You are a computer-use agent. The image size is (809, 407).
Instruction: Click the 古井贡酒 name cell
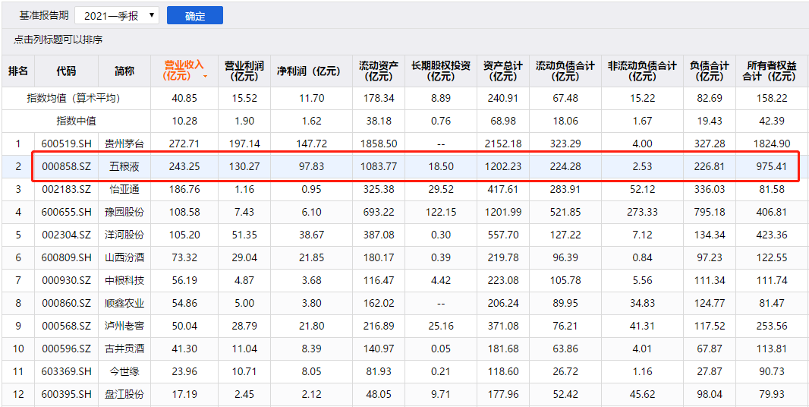pos(124,348)
